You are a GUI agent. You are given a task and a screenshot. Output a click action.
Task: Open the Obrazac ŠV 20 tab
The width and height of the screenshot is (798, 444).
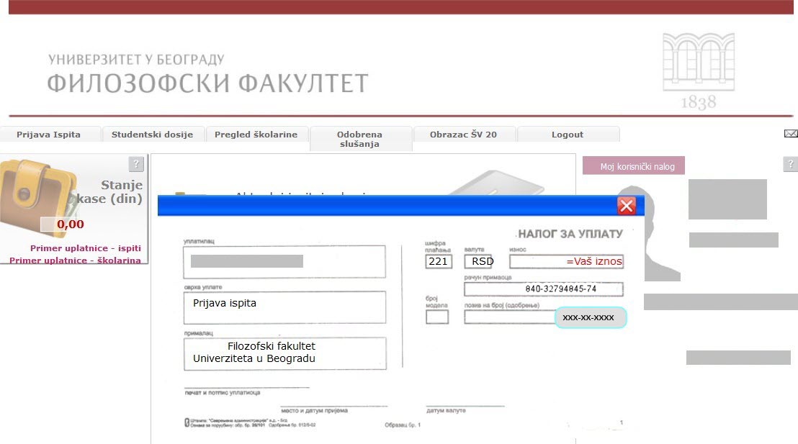tap(463, 135)
